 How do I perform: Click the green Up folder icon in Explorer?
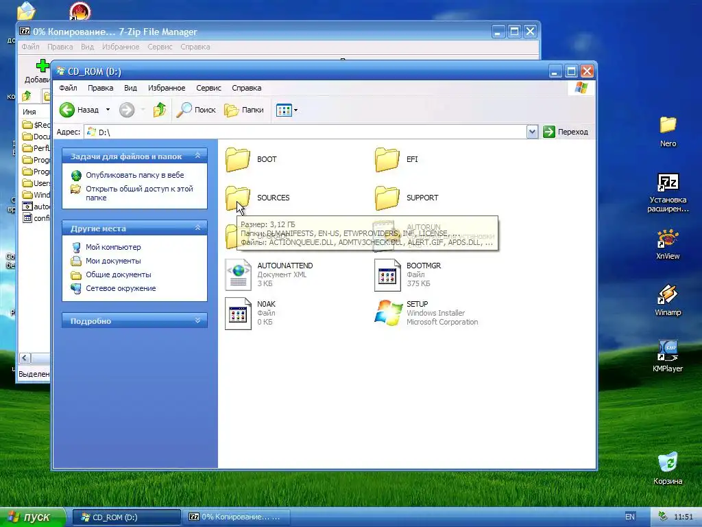(159, 110)
